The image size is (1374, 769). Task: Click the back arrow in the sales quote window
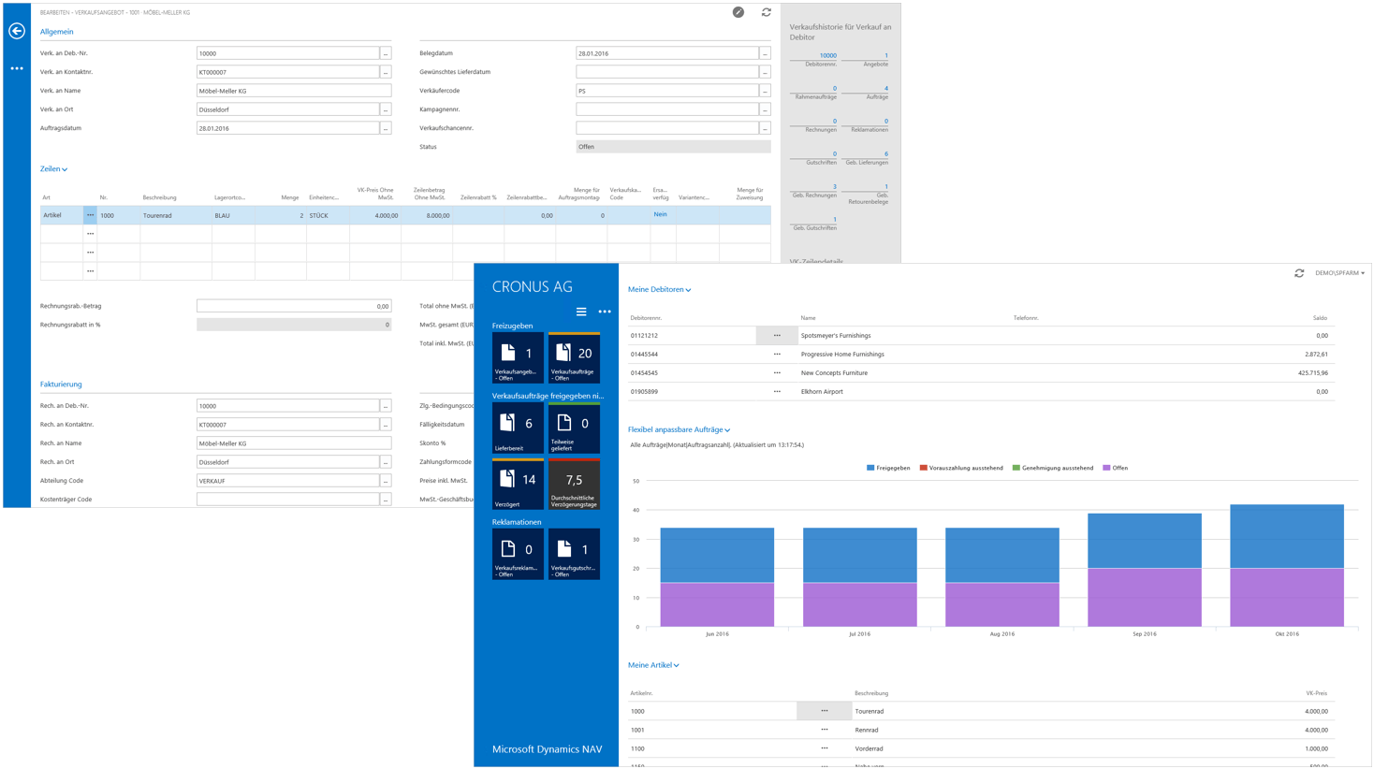click(x=17, y=31)
